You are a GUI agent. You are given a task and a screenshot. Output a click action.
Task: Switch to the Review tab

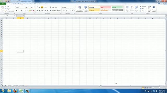(40, 4)
